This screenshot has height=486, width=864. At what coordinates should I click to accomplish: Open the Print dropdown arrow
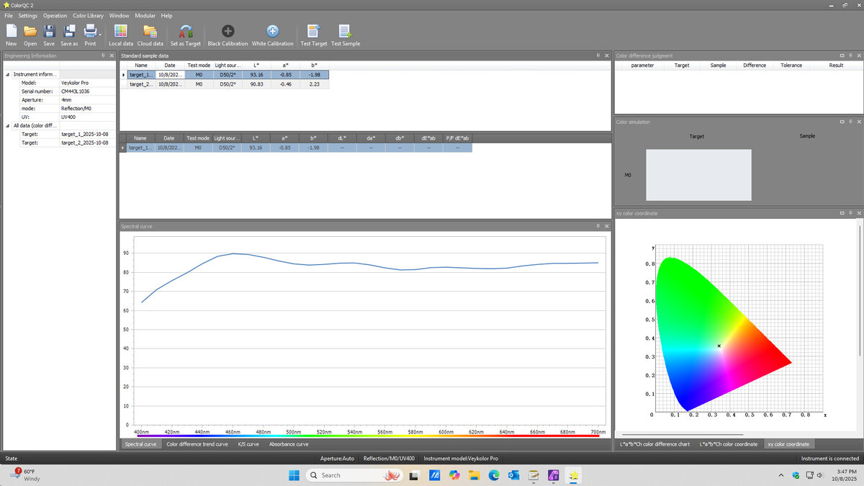tap(100, 33)
